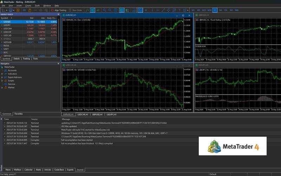Switch to USDCHF,H1 chart tab
Viewport: 281px width, 176px height.
click(83, 114)
